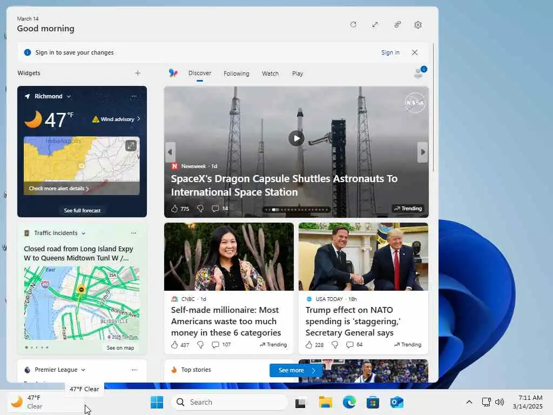This screenshot has width=553, height=415.
Task: Open Windows Start menu
Action: point(157,402)
